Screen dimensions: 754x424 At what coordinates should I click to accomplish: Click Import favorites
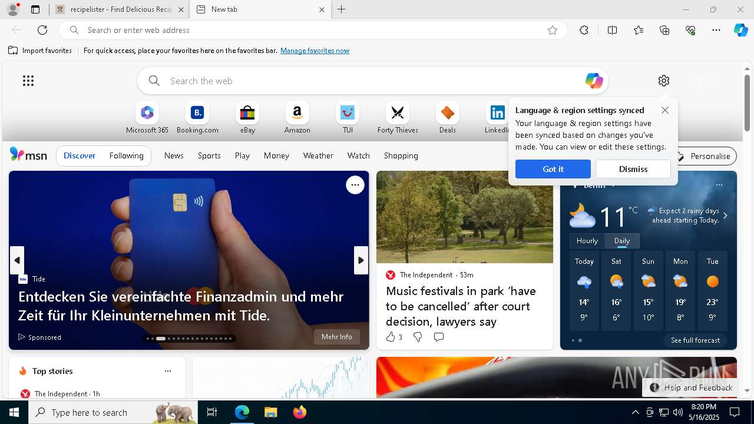coord(40,51)
